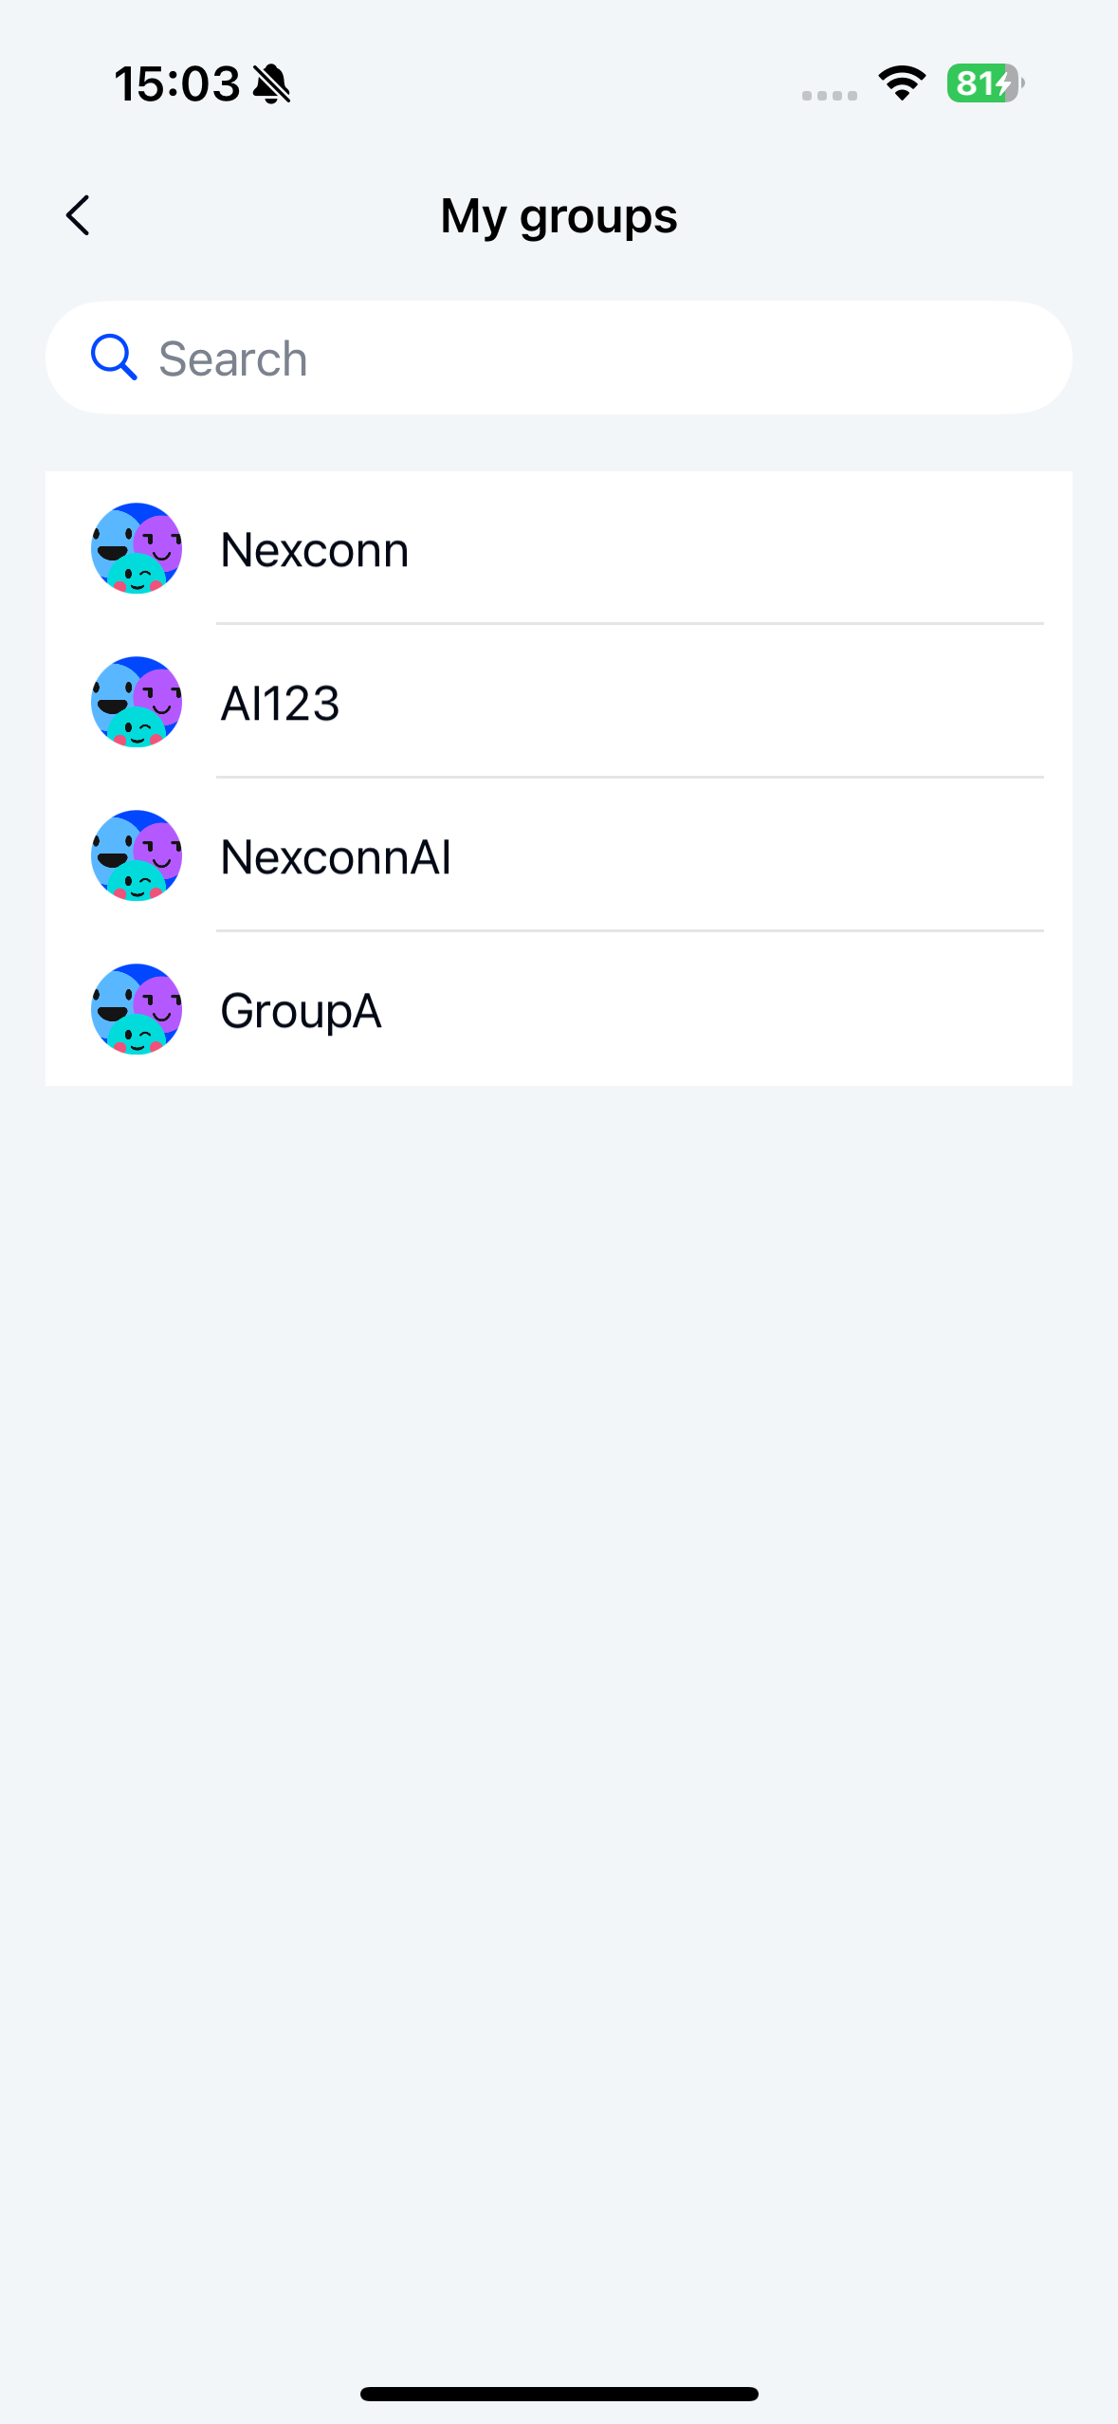Click the blue magnifier search icon
1118x2424 pixels.
click(x=114, y=358)
